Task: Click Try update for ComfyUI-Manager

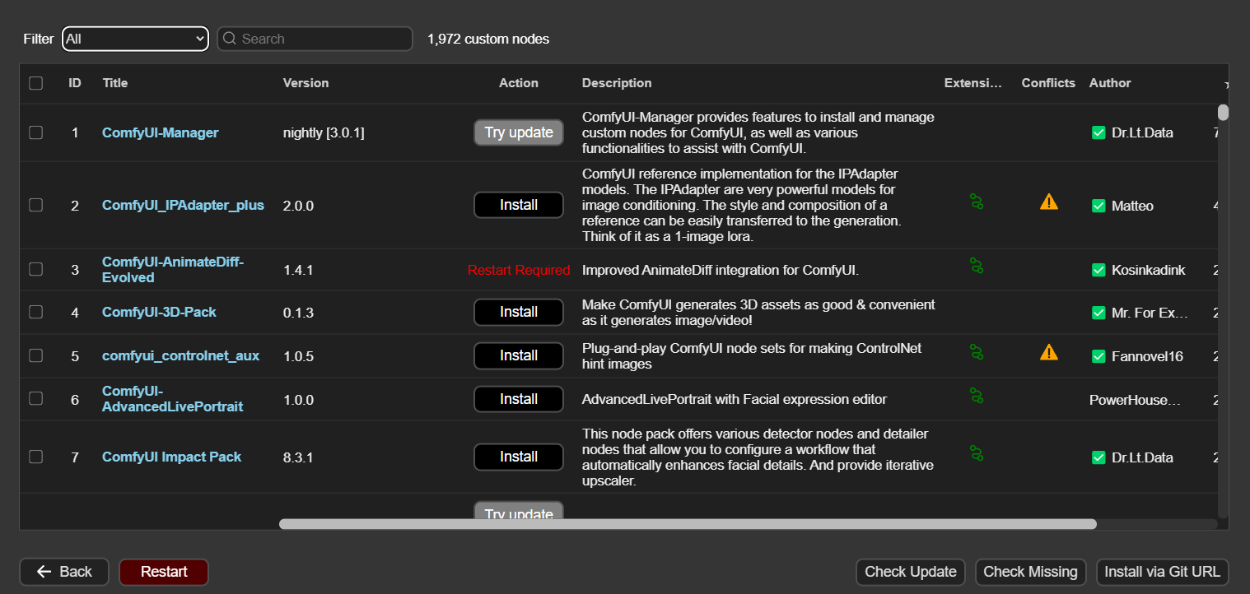Action: click(519, 132)
